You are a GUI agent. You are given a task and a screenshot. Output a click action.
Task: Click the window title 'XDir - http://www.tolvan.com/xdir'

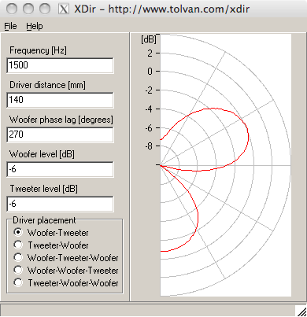click(161, 9)
